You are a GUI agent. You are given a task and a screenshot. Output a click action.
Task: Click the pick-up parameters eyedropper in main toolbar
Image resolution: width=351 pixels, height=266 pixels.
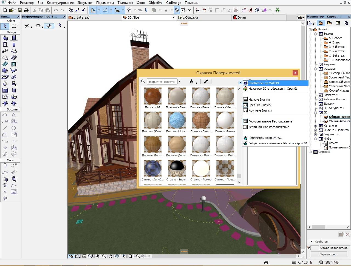pyautogui.click(x=77, y=10)
